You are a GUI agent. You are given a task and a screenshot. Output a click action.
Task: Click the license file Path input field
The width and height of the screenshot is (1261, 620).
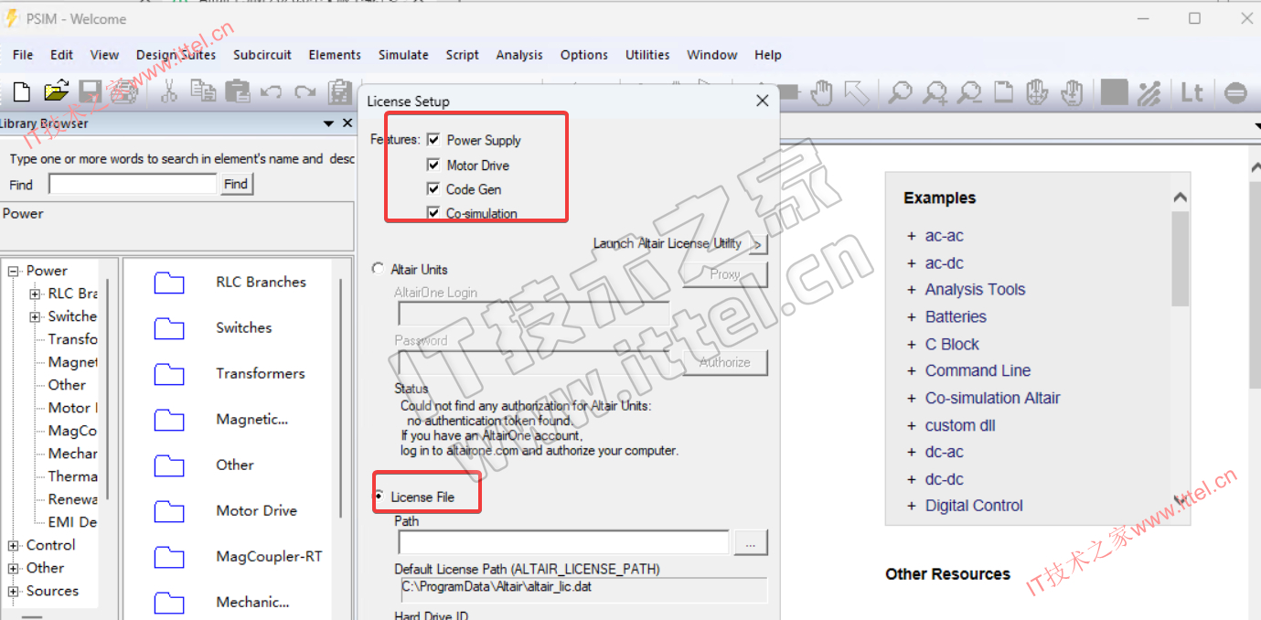pos(563,543)
